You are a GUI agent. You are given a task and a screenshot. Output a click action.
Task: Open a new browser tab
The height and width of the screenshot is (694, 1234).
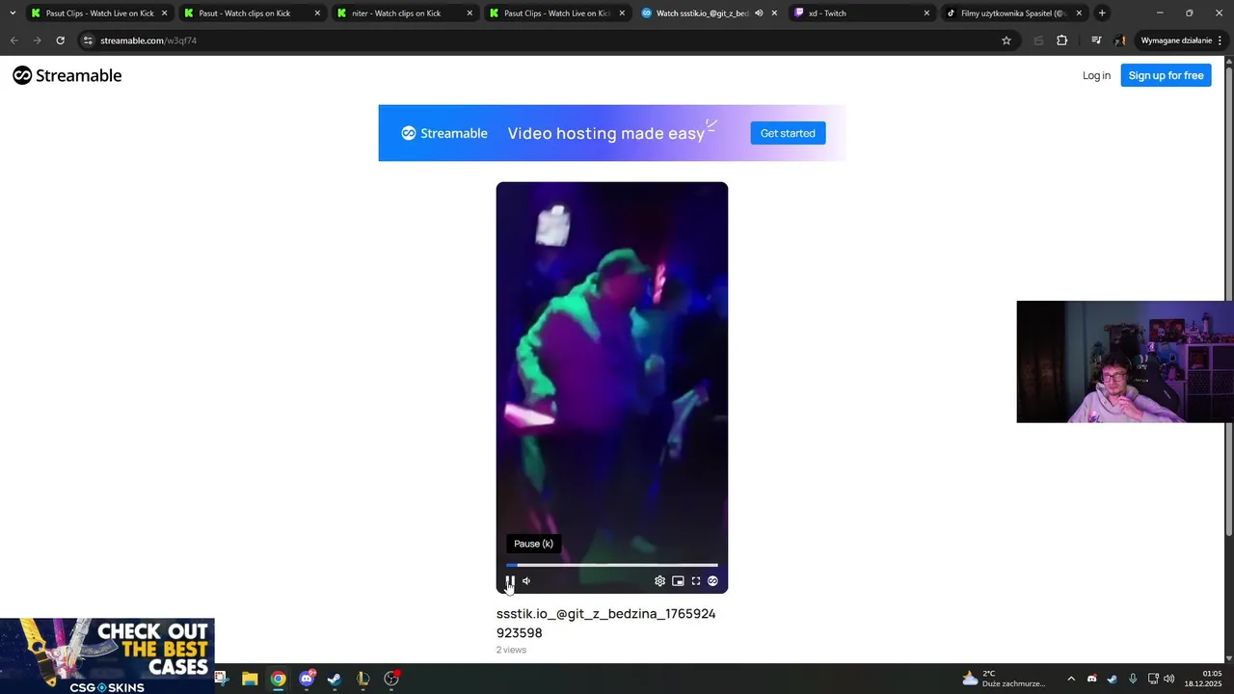1102,13
